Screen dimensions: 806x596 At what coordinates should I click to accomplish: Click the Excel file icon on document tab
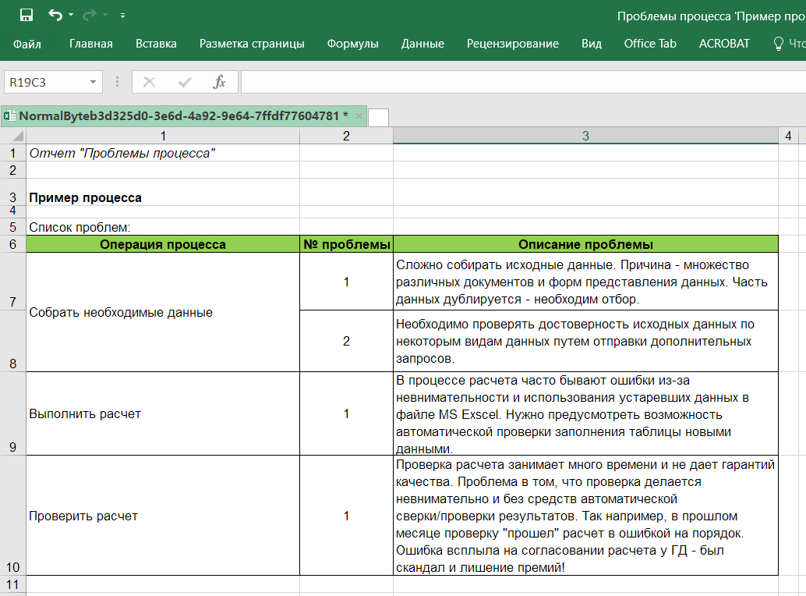(x=10, y=116)
